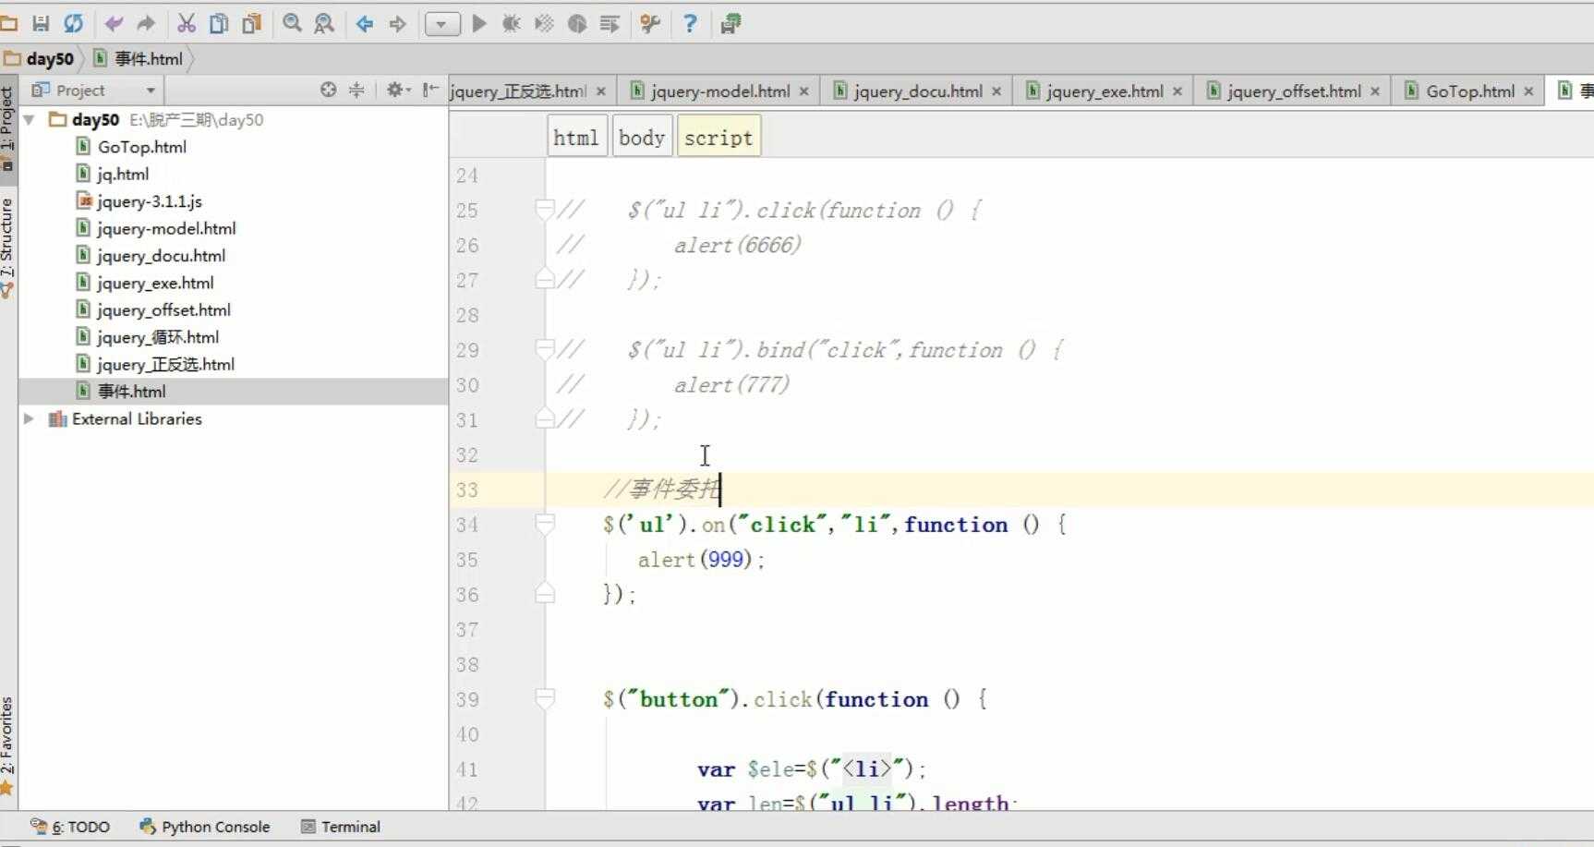This screenshot has width=1594, height=847.
Task: Place cursor on alert(999) at line 35
Action: pyautogui.click(x=701, y=560)
